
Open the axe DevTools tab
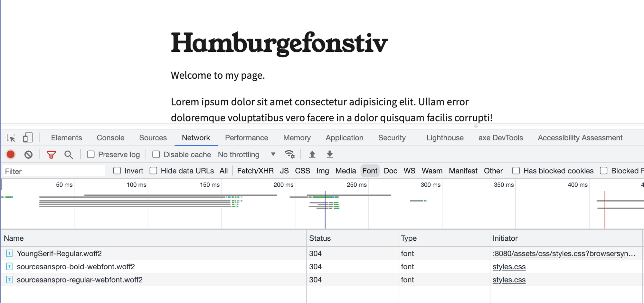501,138
